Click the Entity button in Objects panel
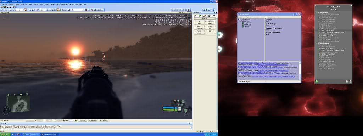Image resolution: width=363 pixels, height=136 pixels. 210,26
